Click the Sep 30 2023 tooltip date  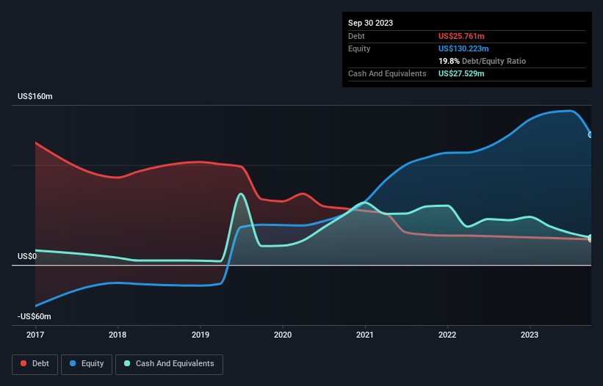click(x=370, y=23)
